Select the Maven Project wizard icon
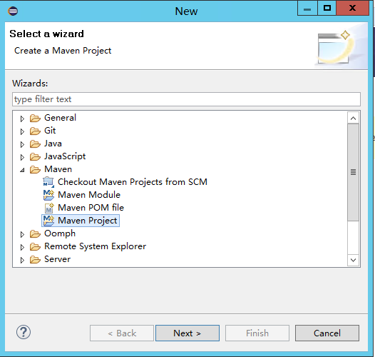The height and width of the screenshot is (357, 375). click(x=48, y=221)
